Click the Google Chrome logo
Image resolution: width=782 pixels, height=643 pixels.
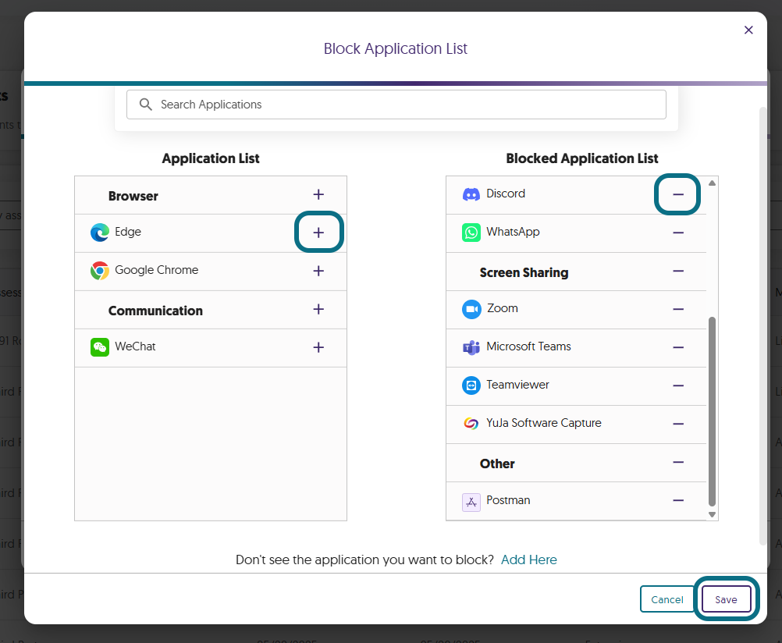point(100,271)
